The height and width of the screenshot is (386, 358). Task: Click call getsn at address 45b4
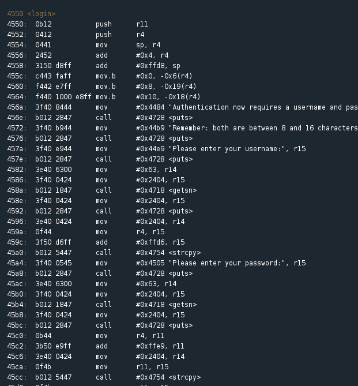click(x=102, y=305)
